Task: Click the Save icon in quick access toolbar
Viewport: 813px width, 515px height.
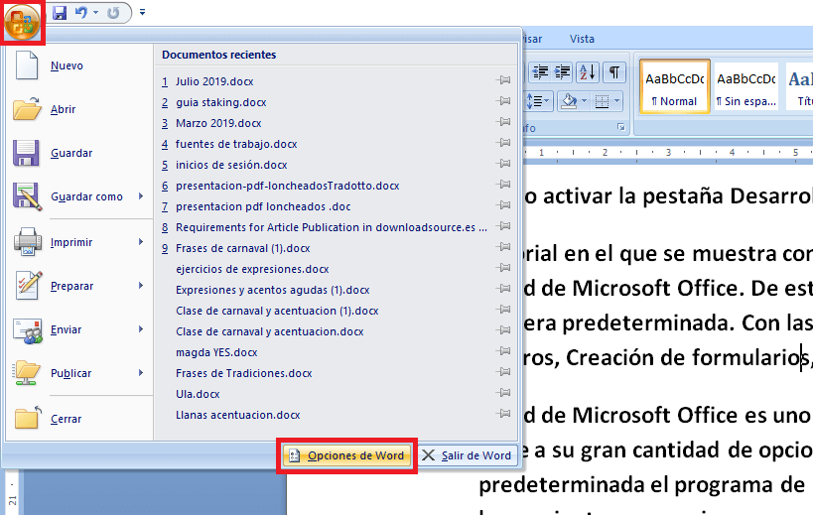Action: click(60, 13)
